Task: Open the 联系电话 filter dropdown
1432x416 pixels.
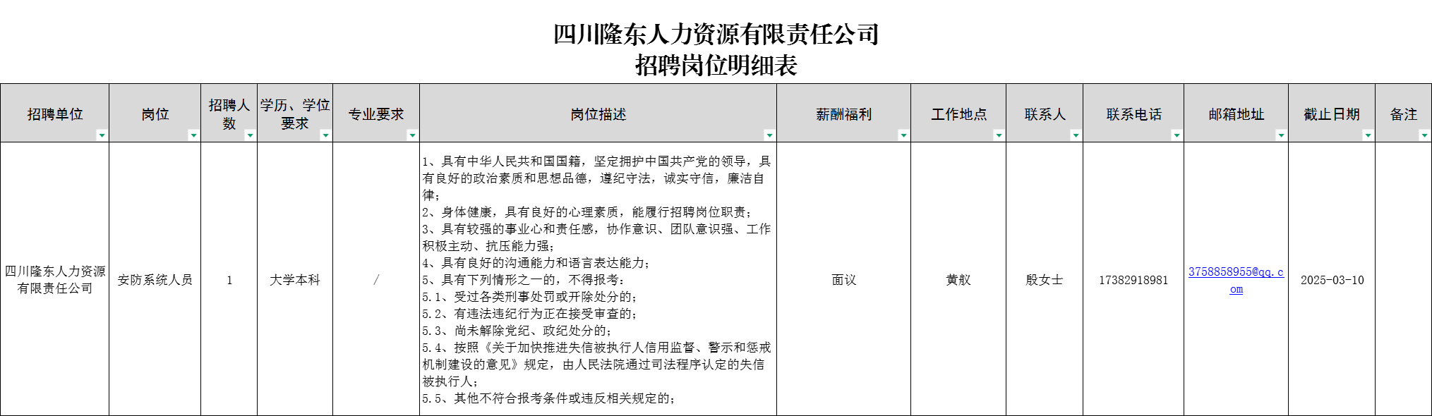Action: 1177,135
